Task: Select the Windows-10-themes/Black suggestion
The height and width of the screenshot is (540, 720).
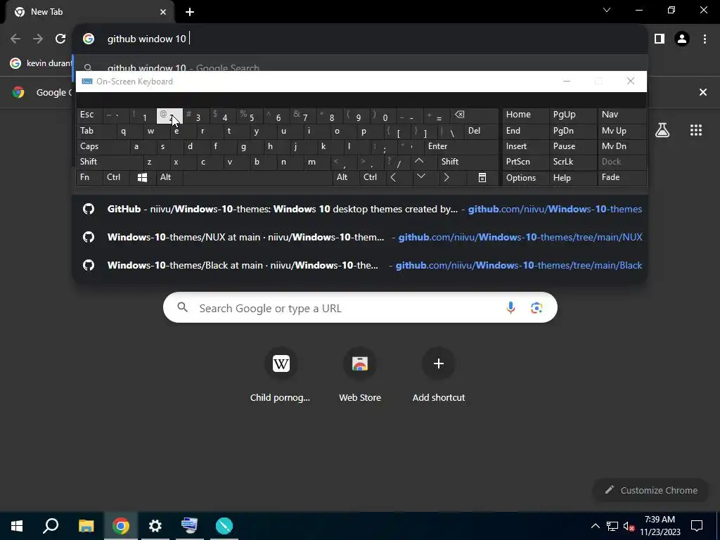Action: tap(360, 265)
